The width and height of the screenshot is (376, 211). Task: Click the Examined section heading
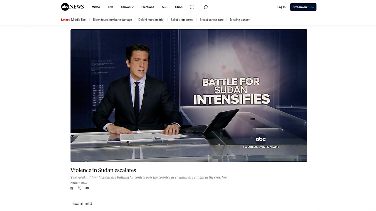(82, 203)
